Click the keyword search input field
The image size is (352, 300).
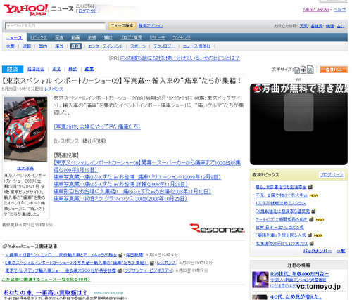tap(55, 26)
